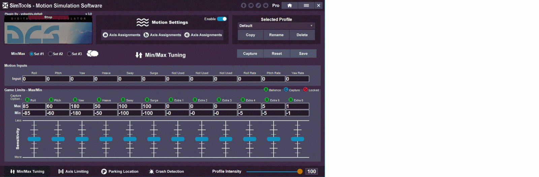Click the Profile Intensity value box 100

pyautogui.click(x=312, y=171)
